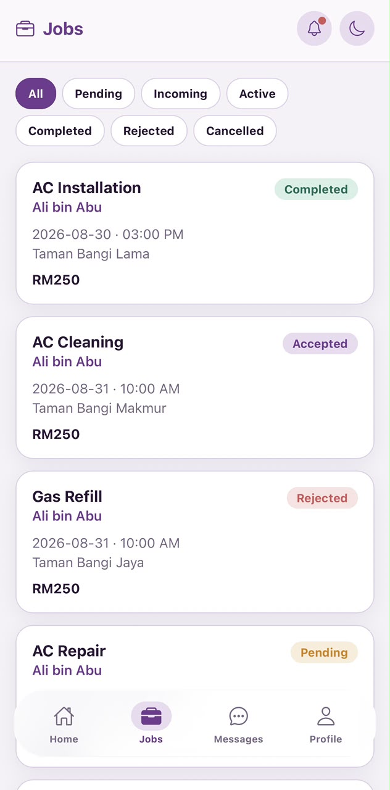
Task: Show Completed jobs filter
Action: coord(60,131)
